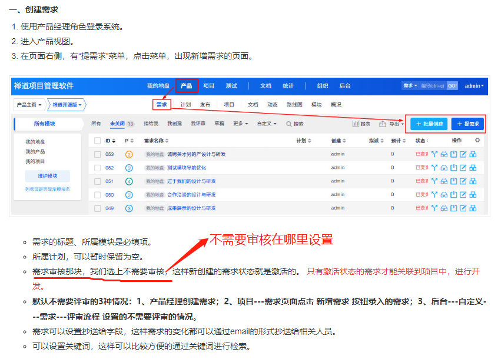The image size is (498, 359).
Task: Click the close icon in row 052
Action: 453,168
